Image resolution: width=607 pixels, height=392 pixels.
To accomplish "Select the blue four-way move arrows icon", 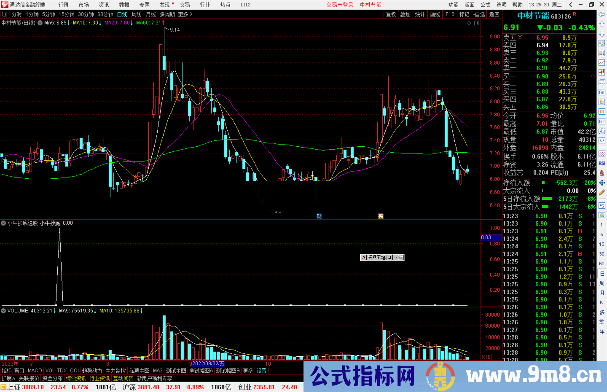I will [x=602, y=183].
